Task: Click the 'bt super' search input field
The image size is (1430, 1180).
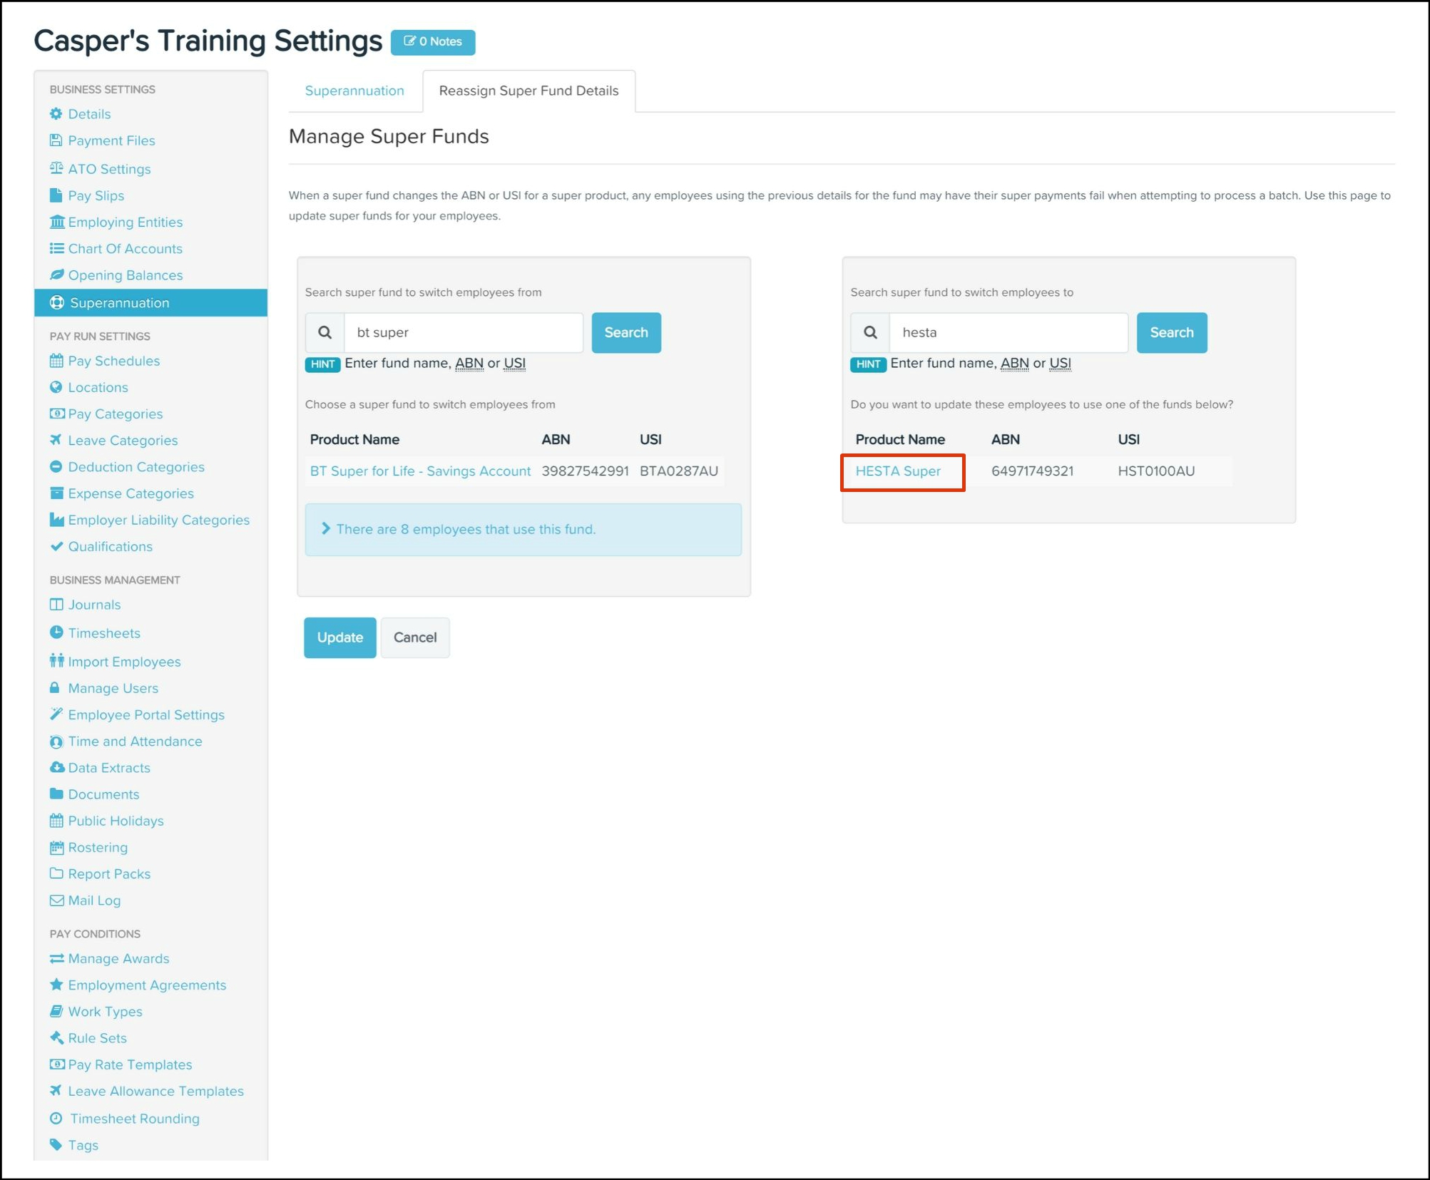Action: pos(463,332)
